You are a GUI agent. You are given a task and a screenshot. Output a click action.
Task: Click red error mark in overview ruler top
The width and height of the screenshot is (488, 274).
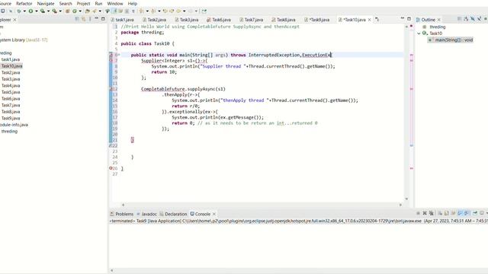pos(411,26)
